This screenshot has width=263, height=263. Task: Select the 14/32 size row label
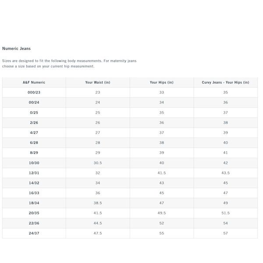coord(34,183)
